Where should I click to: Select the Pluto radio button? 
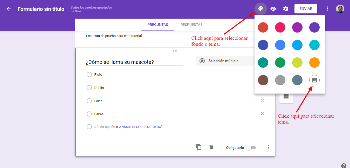89,74
